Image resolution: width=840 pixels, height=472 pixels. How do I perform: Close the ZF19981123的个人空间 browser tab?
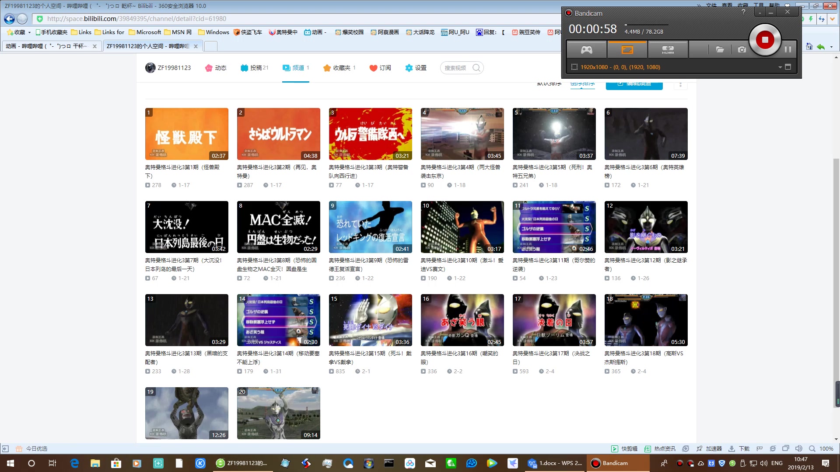click(x=196, y=46)
